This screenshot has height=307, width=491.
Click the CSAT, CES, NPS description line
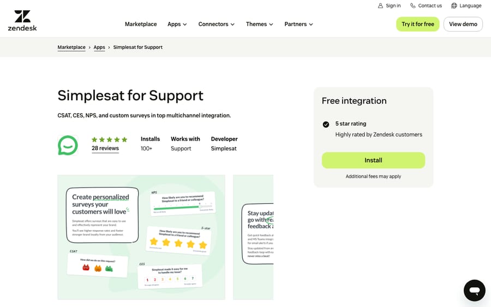pyautogui.click(x=144, y=116)
